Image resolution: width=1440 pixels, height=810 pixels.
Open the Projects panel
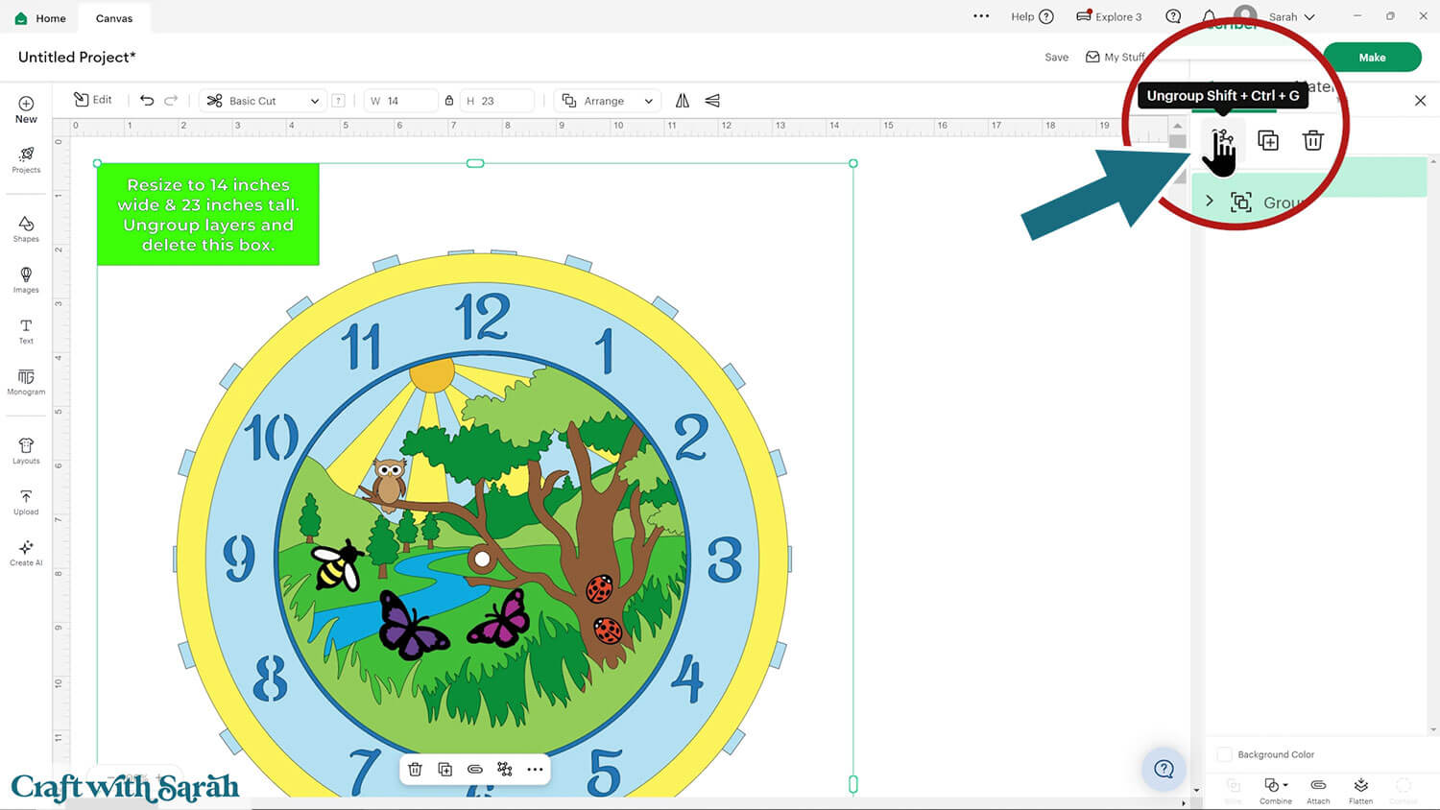(26, 160)
